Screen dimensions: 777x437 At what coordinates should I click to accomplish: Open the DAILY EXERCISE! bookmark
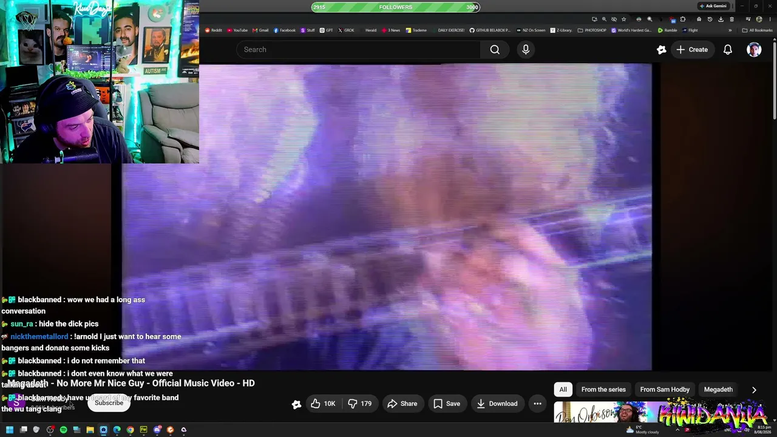pyautogui.click(x=448, y=30)
